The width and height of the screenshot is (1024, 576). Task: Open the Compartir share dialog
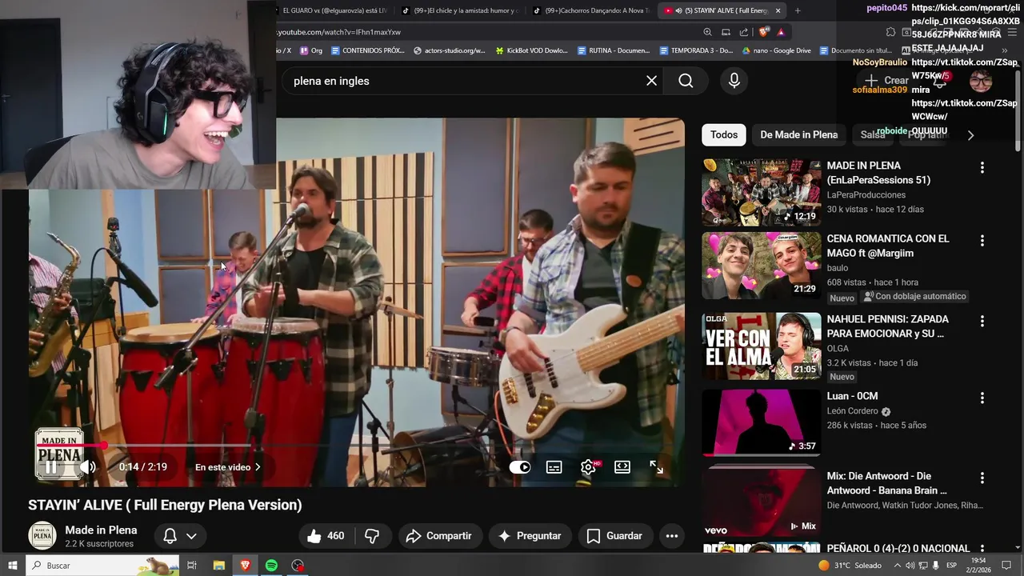point(439,536)
